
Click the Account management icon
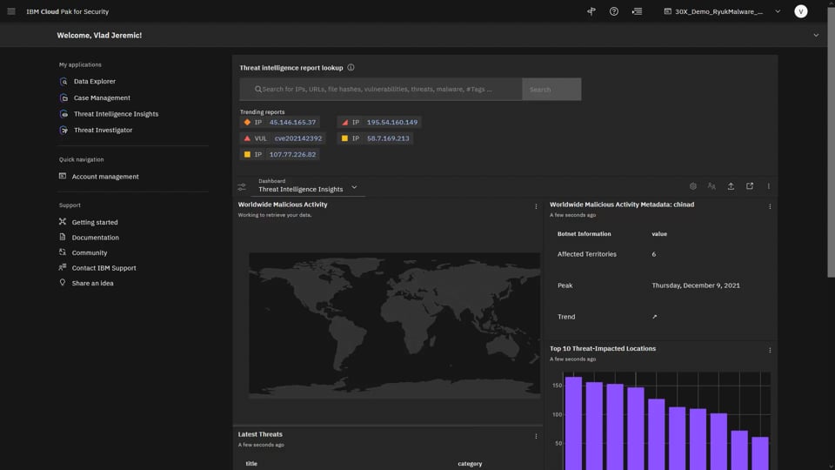pos(63,176)
